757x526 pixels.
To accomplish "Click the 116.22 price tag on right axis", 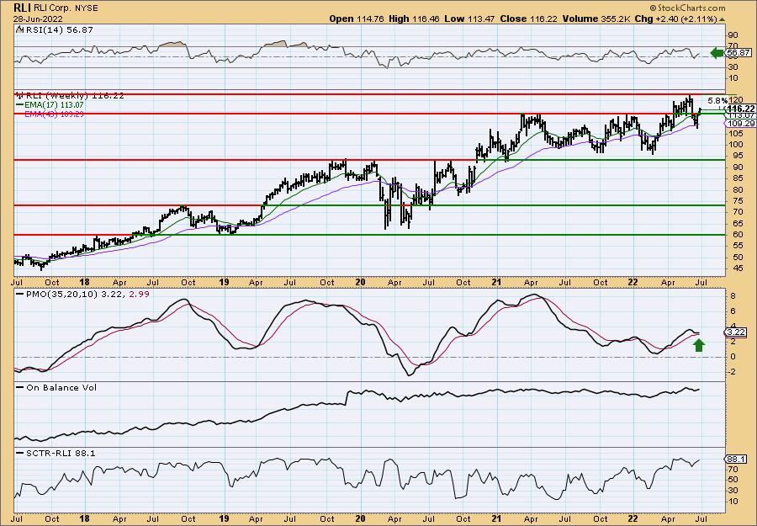I will click(740, 109).
